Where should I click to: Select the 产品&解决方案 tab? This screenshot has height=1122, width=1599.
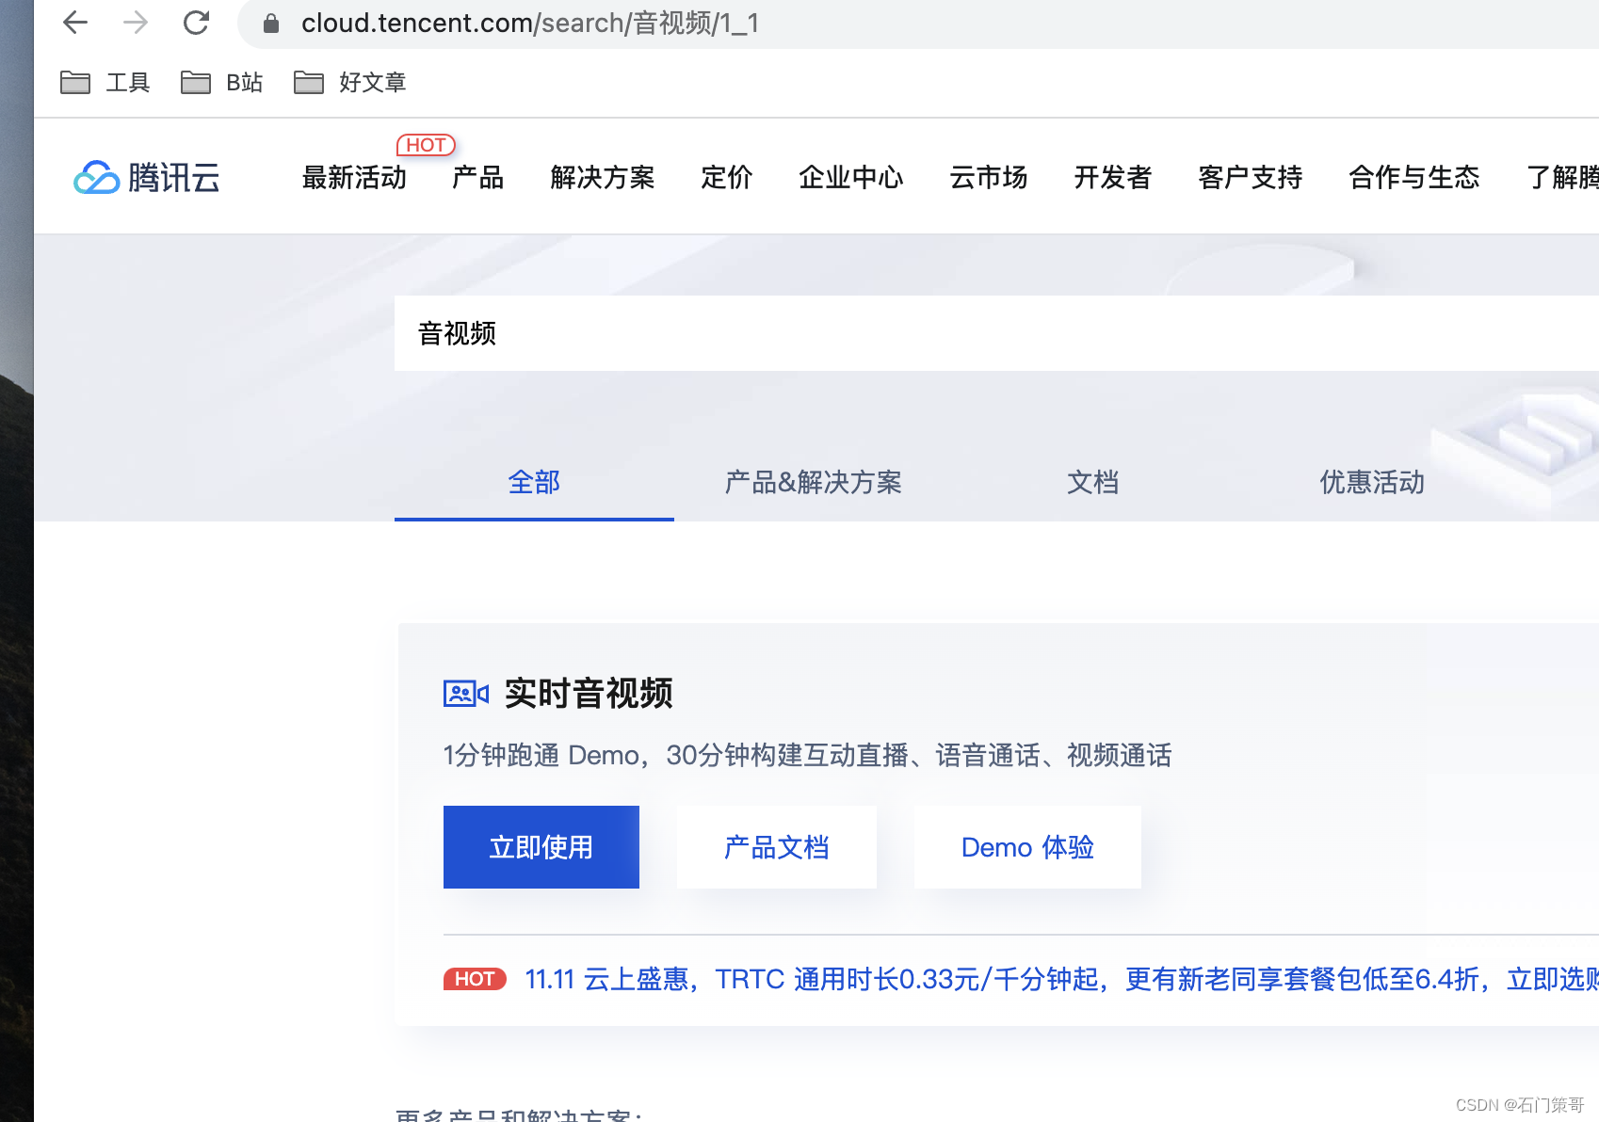click(813, 483)
